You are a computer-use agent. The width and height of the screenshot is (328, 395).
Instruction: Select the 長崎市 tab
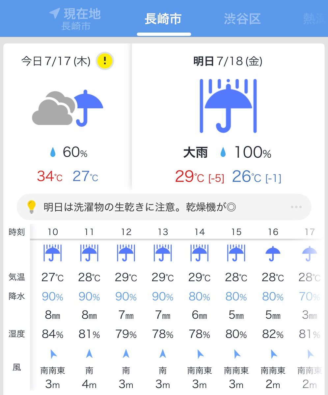(163, 19)
